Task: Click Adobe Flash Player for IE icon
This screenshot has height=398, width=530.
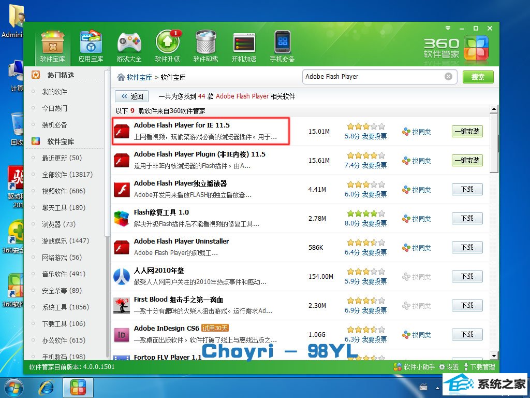Action: click(x=121, y=131)
